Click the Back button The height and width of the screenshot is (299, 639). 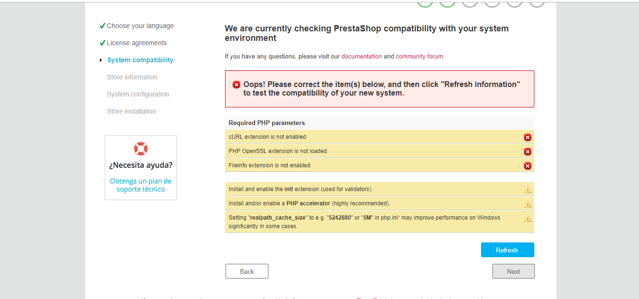coord(247,271)
